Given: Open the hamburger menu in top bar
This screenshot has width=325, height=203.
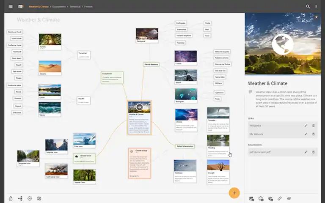Looking at the screenshot, I should pos(11,6).
